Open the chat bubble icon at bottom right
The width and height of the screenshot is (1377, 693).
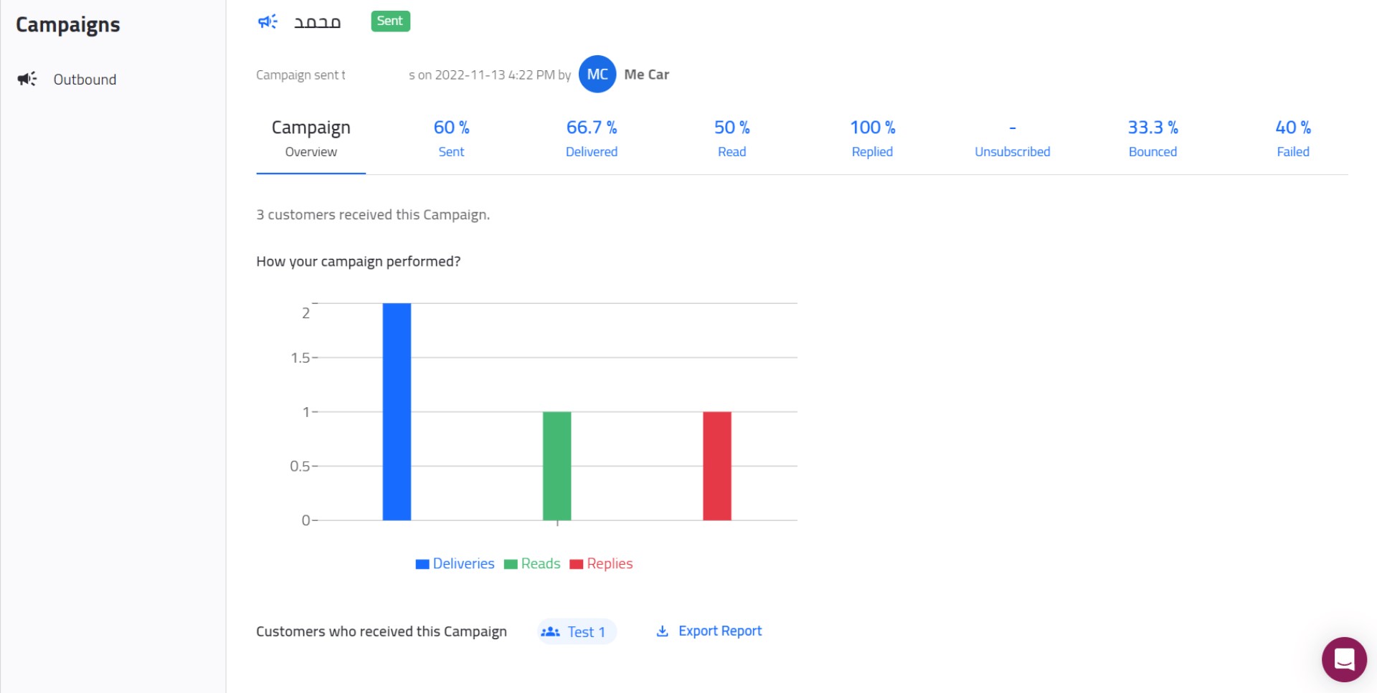(1344, 660)
